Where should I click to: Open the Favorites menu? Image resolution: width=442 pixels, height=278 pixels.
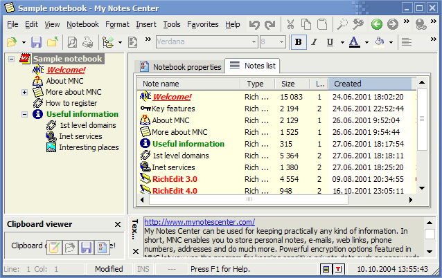tap(202, 24)
